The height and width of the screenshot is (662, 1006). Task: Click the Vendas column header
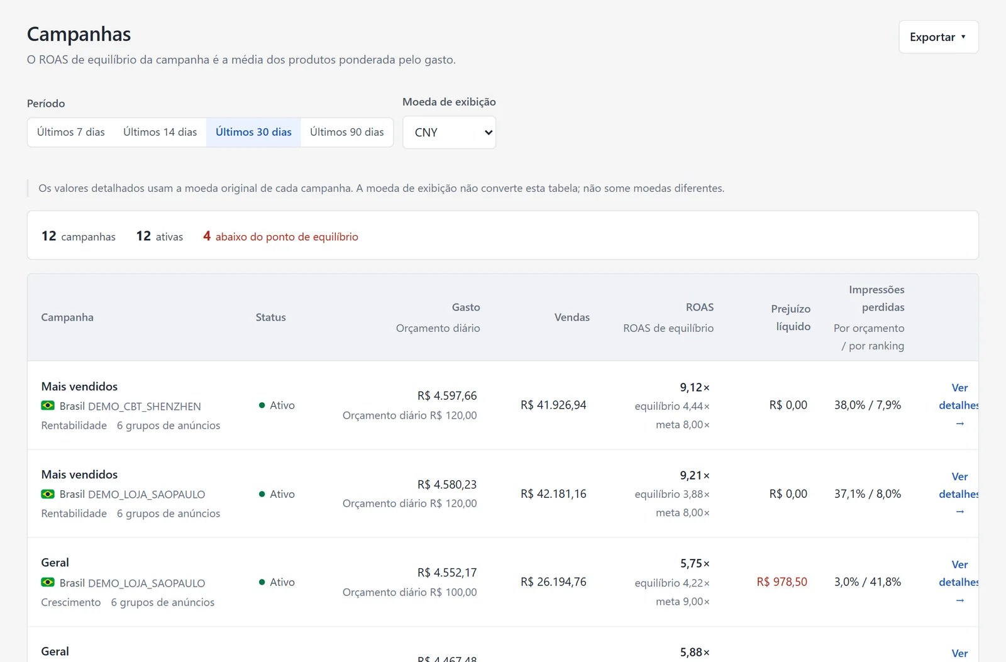click(x=572, y=317)
